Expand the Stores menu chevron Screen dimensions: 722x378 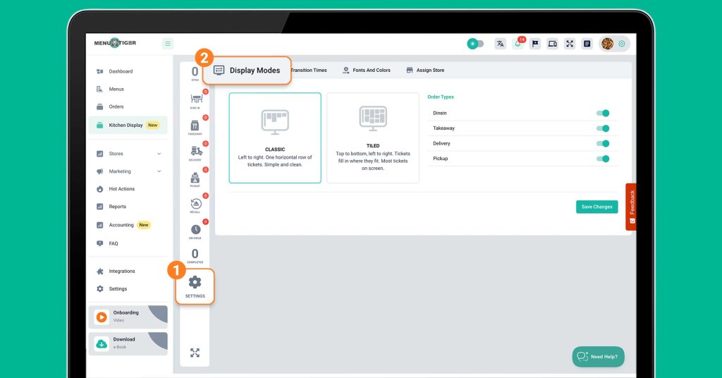pyautogui.click(x=159, y=154)
